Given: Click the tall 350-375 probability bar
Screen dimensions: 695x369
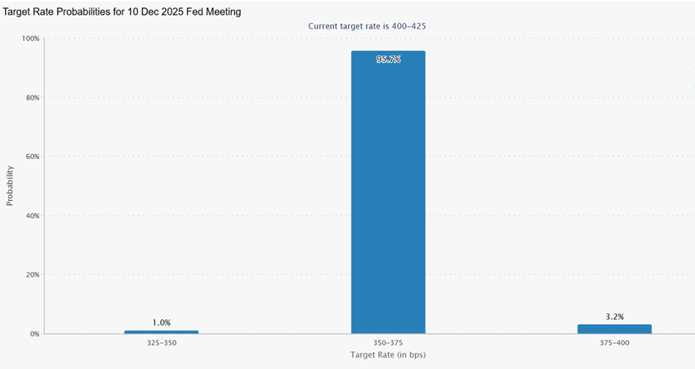Looking at the screenshot, I should (388, 196).
